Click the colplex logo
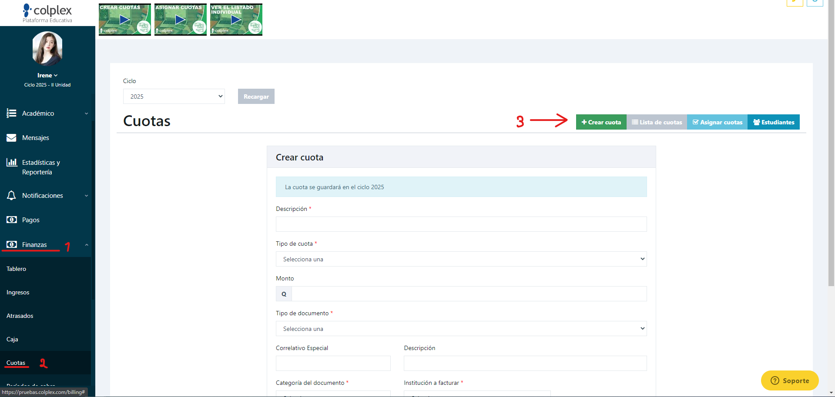This screenshot has width=835, height=397. [x=47, y=13]
